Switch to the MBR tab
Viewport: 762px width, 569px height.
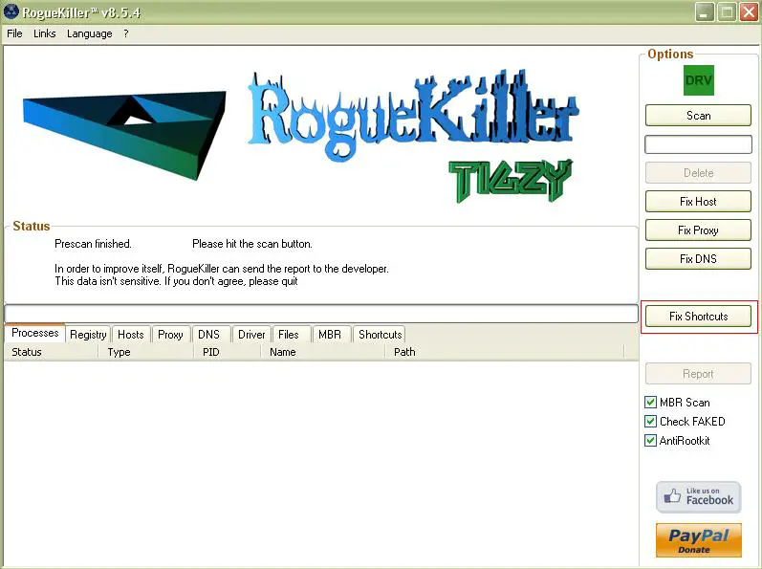point(330,335)
